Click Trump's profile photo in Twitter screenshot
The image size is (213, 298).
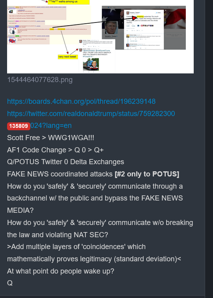click(x=111, y=28)
